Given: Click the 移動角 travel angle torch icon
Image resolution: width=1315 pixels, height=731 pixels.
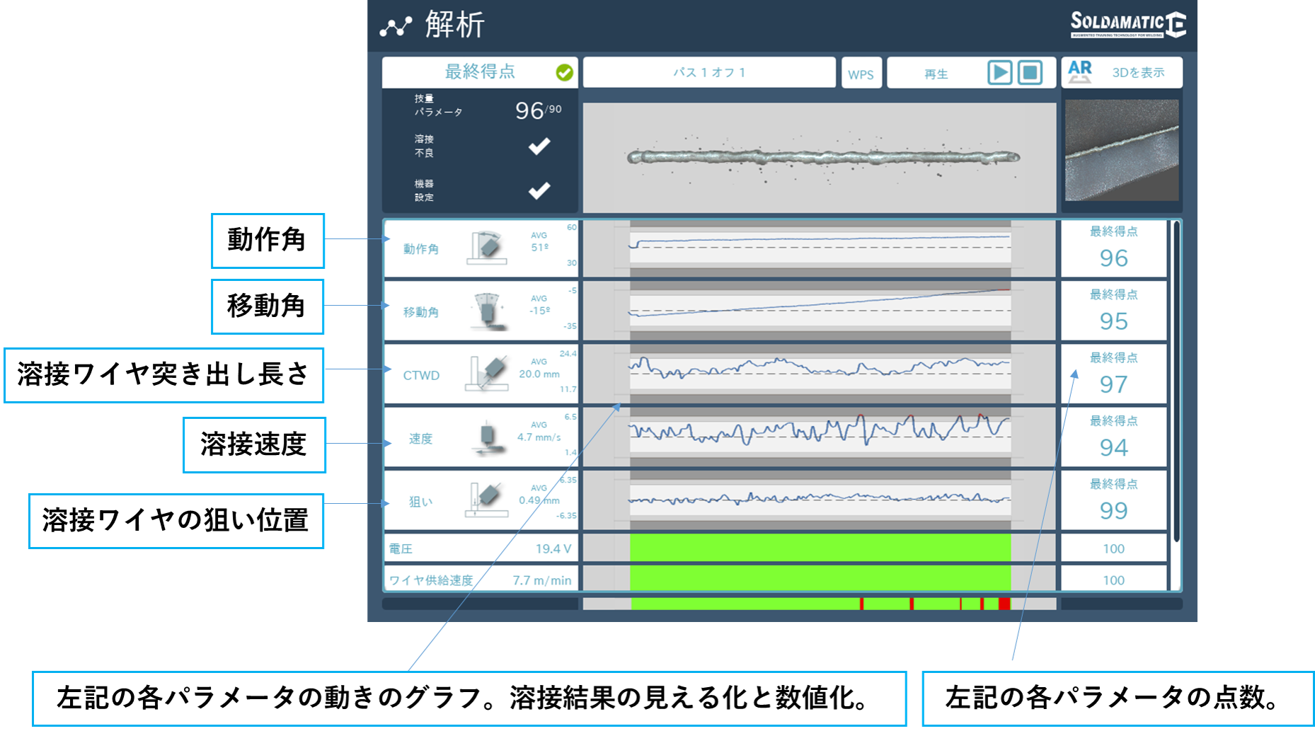Looking at the screenshot, I should (487, 311).
